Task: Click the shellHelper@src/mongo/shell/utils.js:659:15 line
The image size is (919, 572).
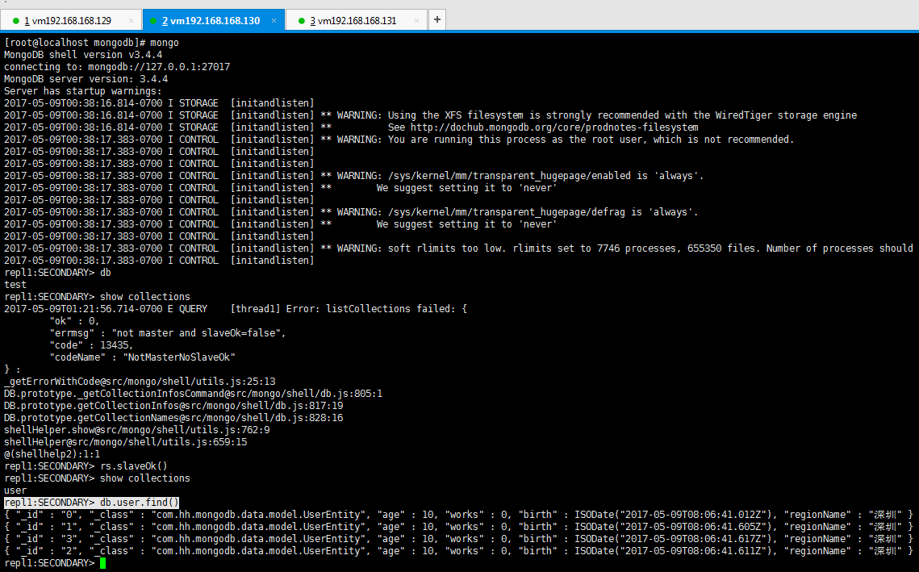Action: (125, 442)
